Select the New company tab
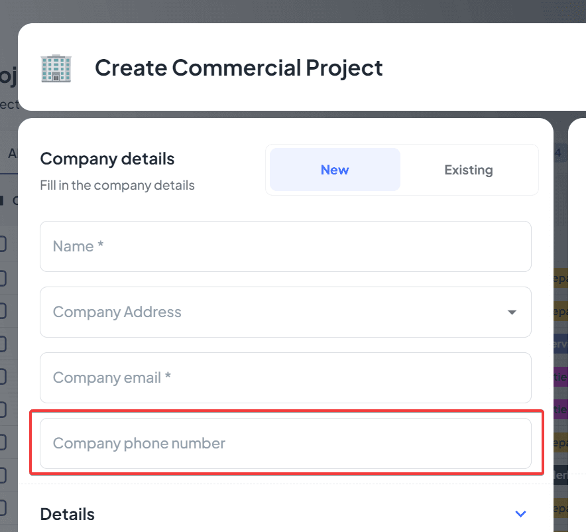 pyautogui.click(x=335, y=170)
